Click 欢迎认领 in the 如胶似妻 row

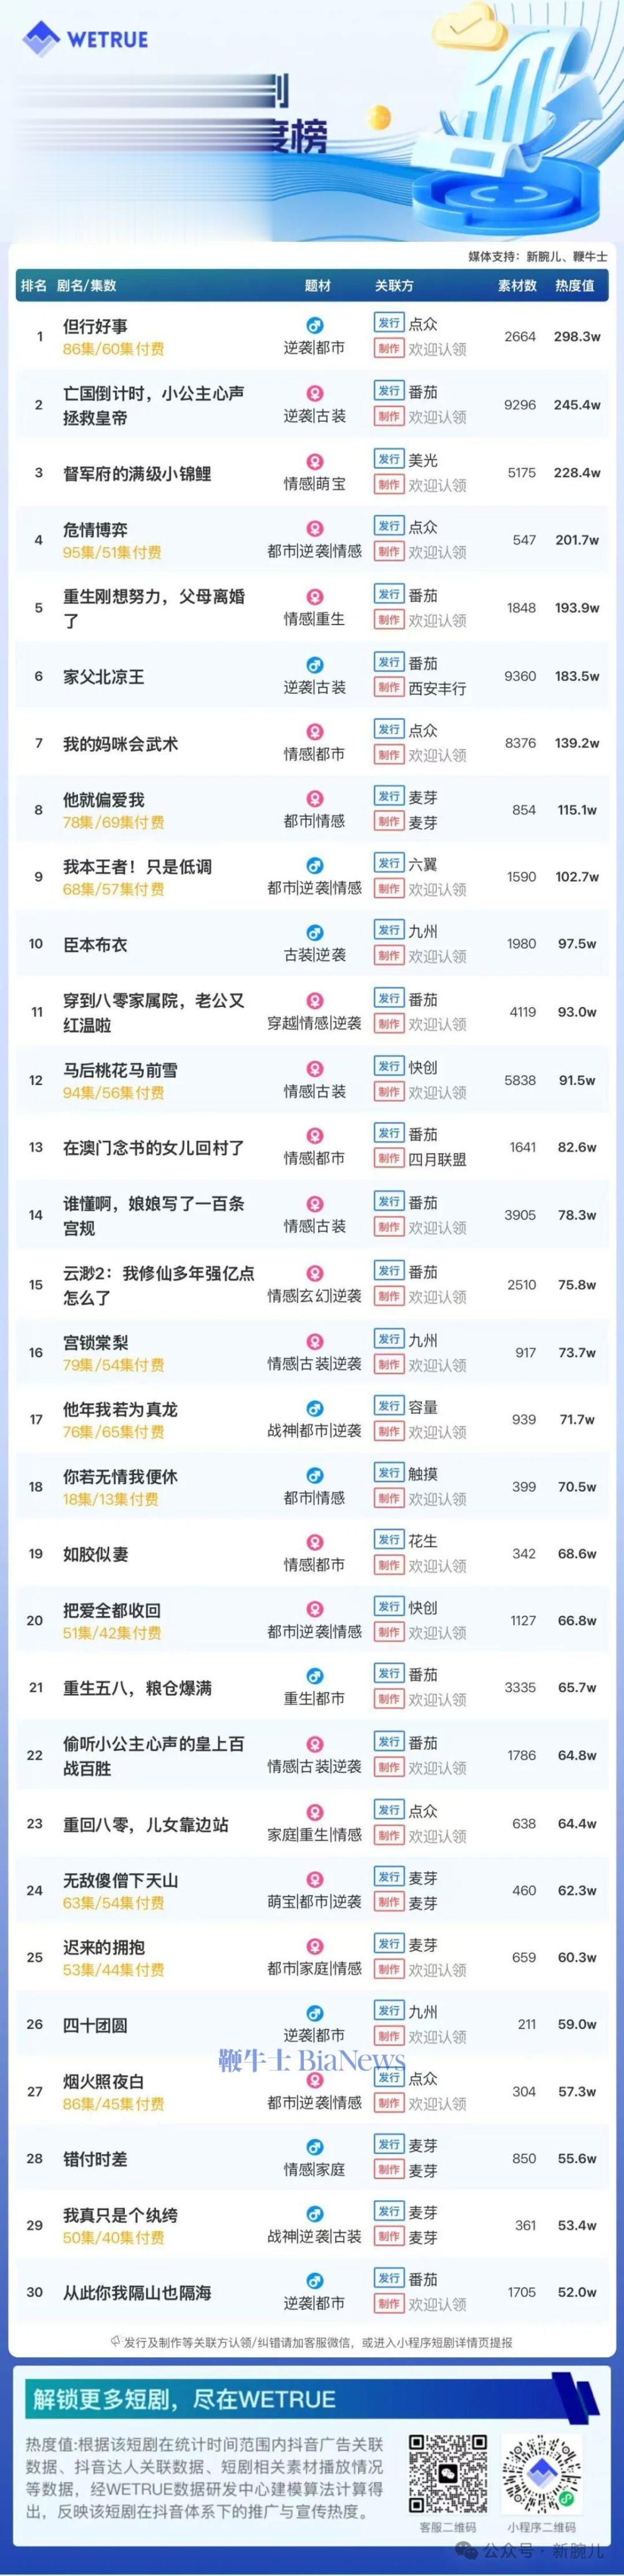[437, 1565]
